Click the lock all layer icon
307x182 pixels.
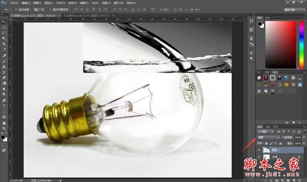[281, 143]
